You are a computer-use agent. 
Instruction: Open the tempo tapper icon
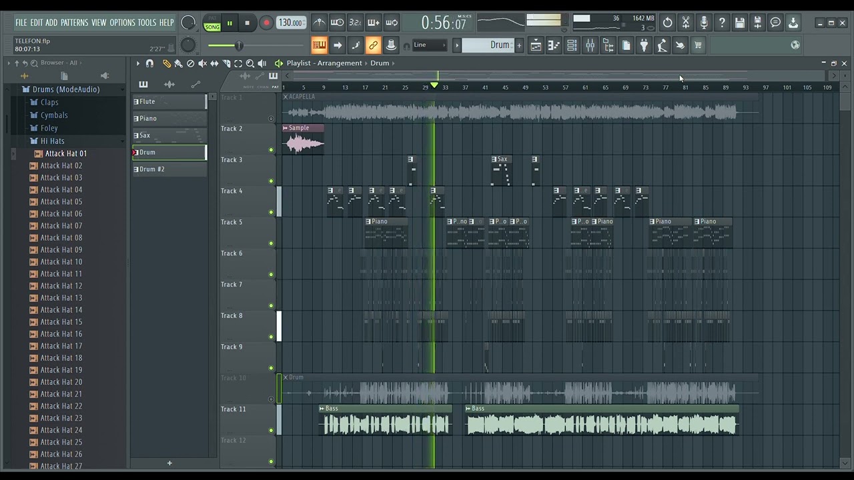point(662,45)
